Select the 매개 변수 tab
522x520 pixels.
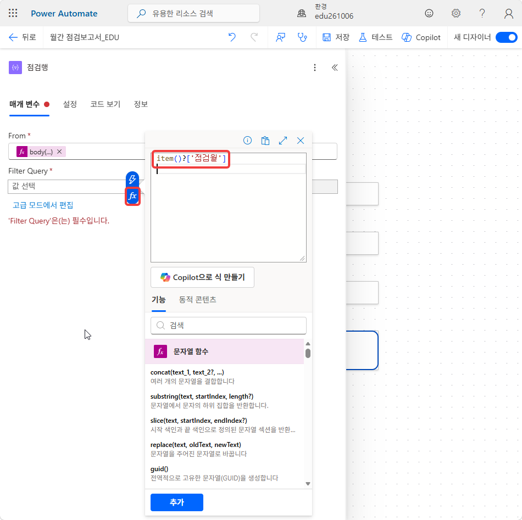29,104
